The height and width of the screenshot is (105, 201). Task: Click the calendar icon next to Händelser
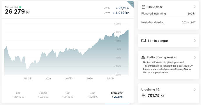[143, 7]
